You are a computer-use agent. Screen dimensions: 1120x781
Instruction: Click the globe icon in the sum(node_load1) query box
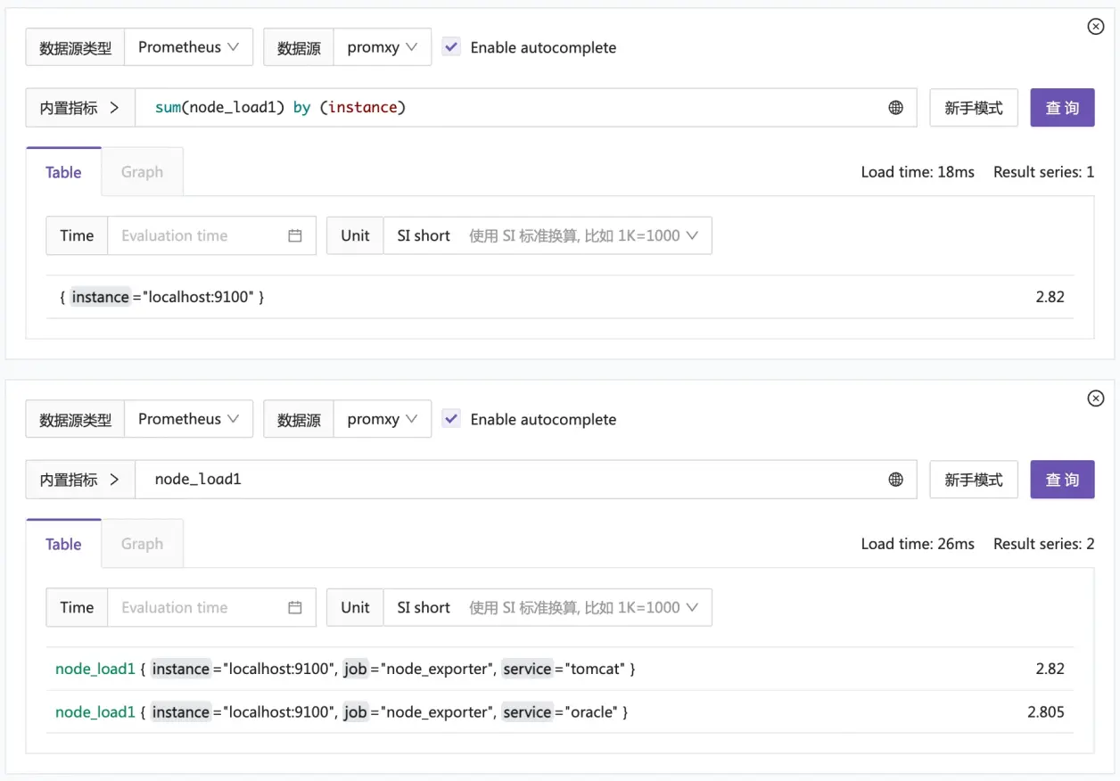click(896, 108)
